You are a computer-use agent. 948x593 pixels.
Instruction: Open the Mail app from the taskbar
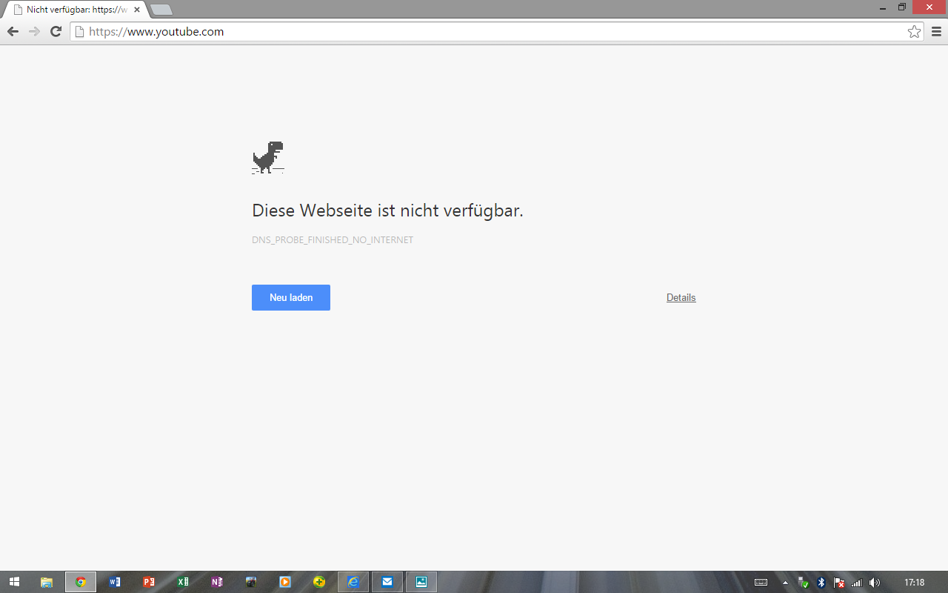(x=387, y=582)
